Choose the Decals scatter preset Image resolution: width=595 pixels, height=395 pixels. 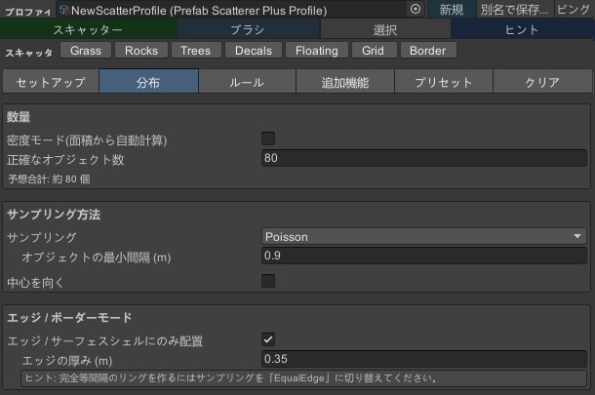(x=254, y=51)
